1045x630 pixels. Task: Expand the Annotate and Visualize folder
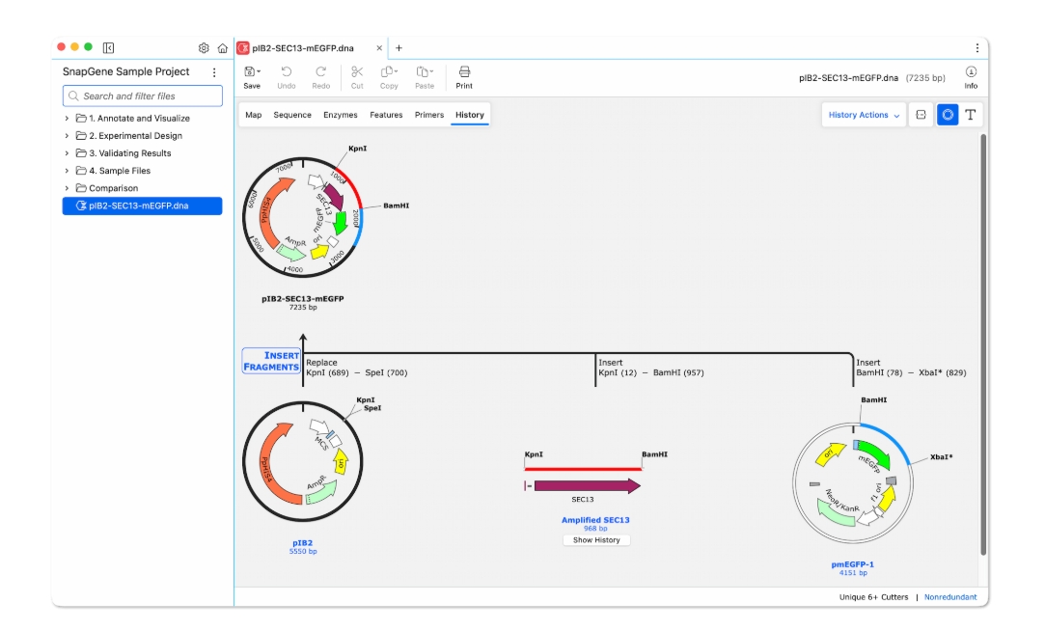coord(67,118)
